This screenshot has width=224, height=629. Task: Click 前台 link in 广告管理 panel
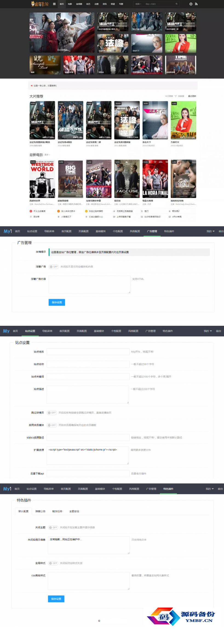(x=221, y=231)
